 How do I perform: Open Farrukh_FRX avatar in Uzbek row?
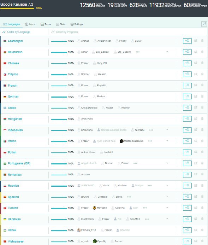click(79, 230)
